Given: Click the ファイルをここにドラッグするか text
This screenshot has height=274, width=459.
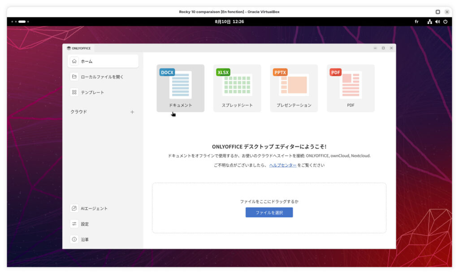Looking at the screenshot, I should pos(269,202).
